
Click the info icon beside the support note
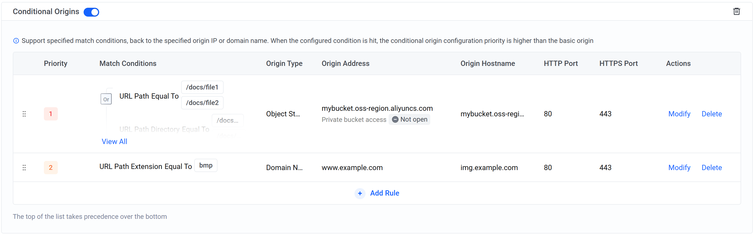pyautogui.click(x=16, y=41)
